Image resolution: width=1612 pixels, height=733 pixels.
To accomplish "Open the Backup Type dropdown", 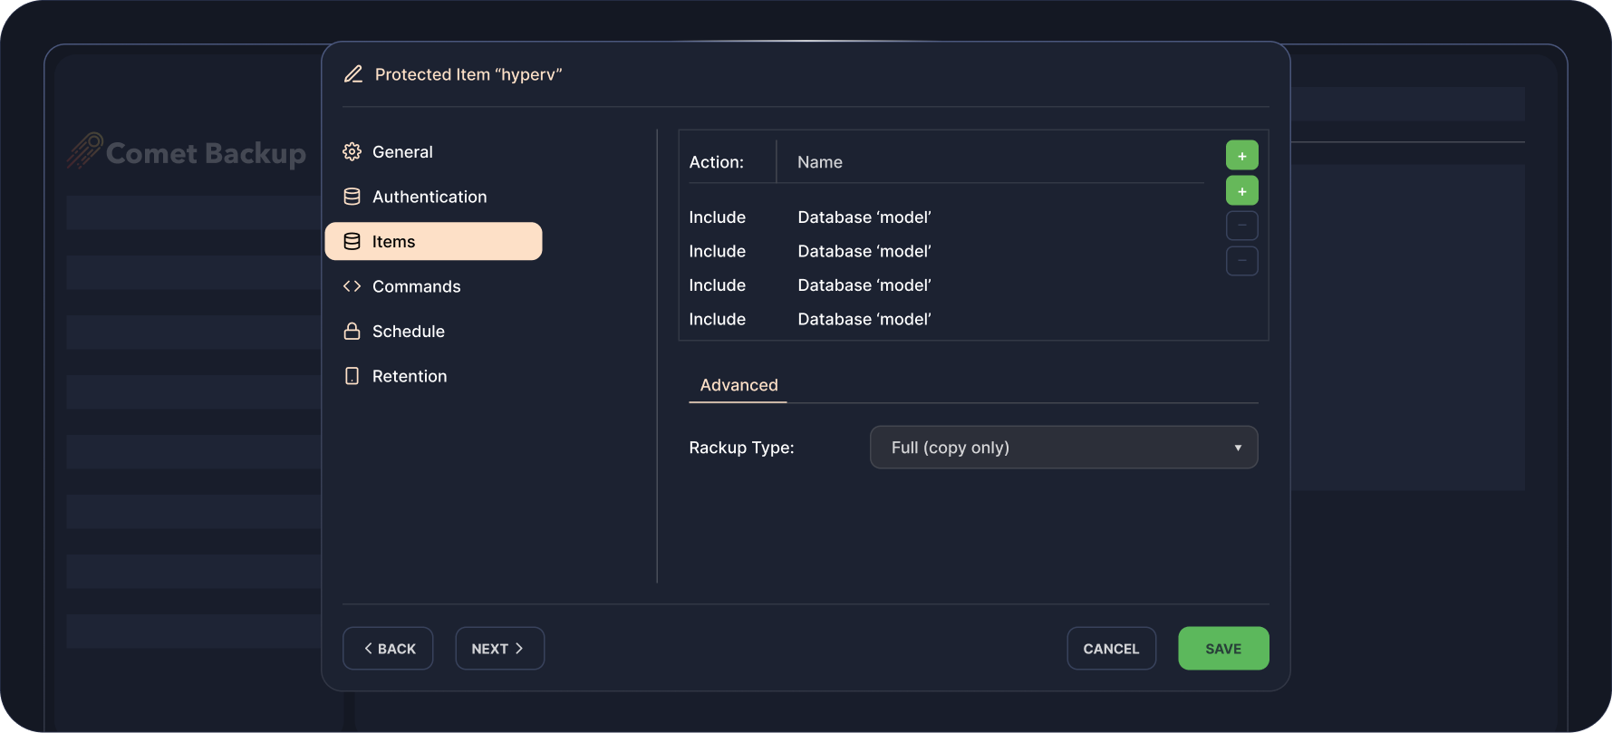I will pyautogui.click(x=1063, y=448).
